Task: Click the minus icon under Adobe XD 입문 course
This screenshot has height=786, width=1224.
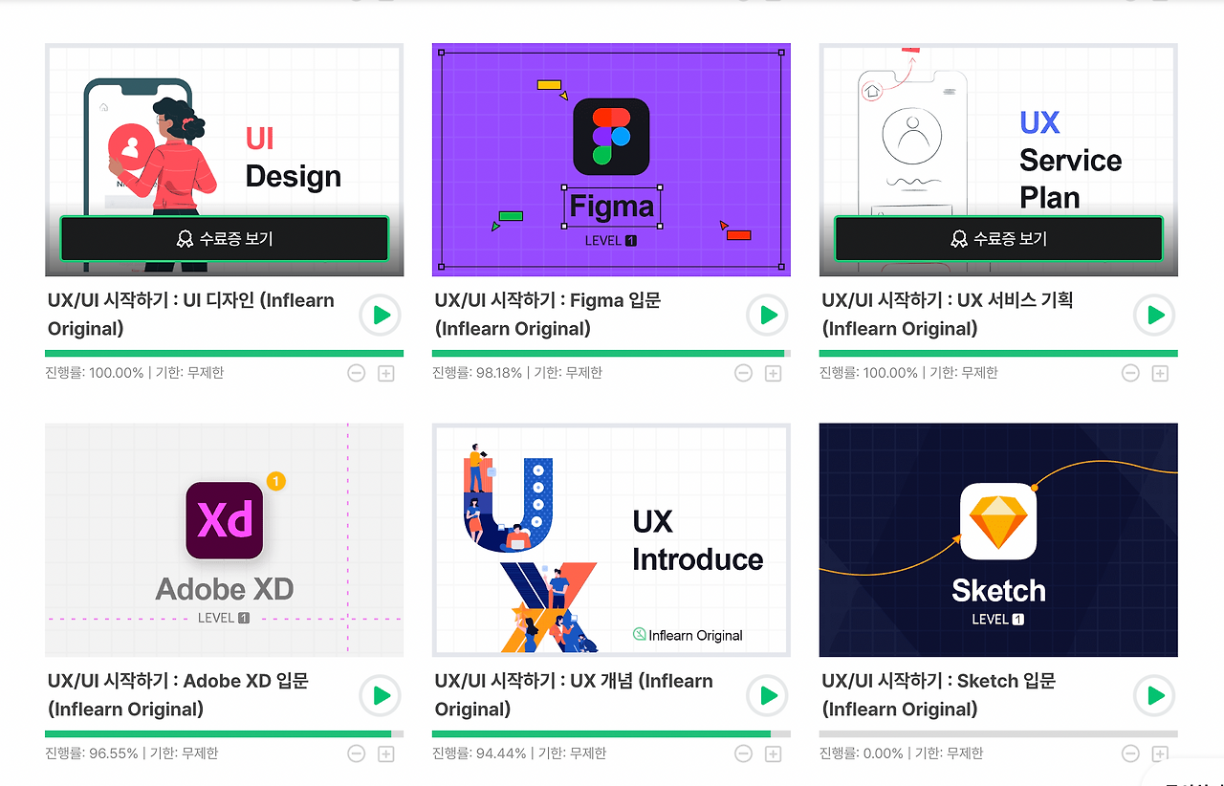Action: click(357, 753)
